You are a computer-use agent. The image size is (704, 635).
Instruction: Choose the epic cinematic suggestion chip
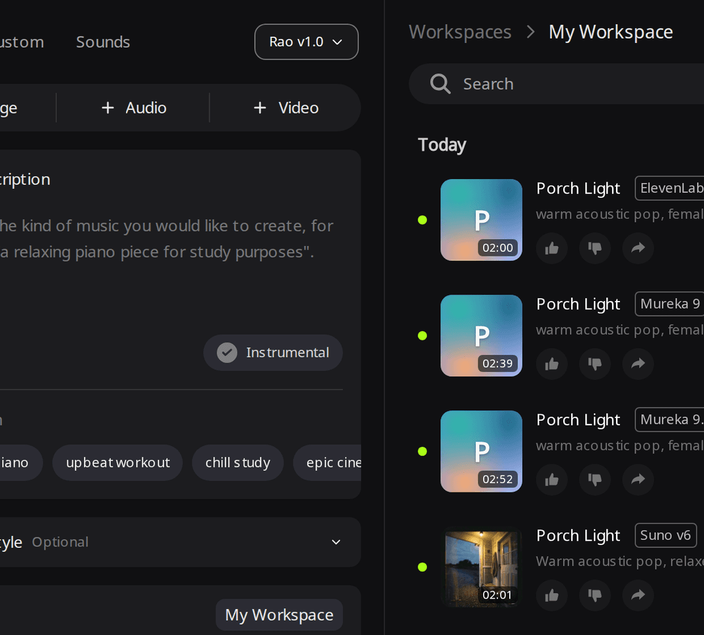[327, 462]
